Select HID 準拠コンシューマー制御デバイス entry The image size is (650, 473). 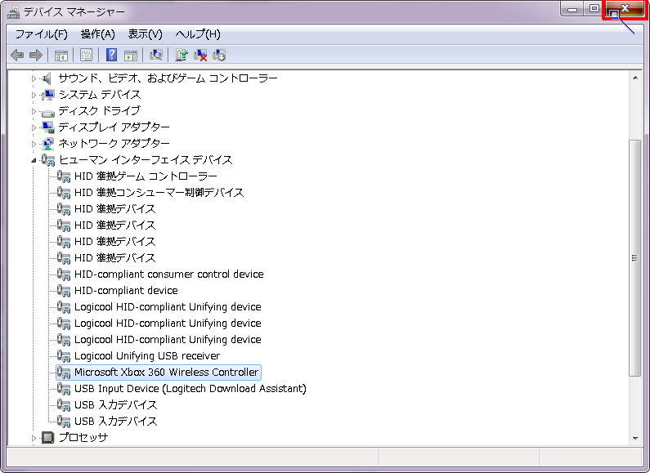click(x=159, y=193)
